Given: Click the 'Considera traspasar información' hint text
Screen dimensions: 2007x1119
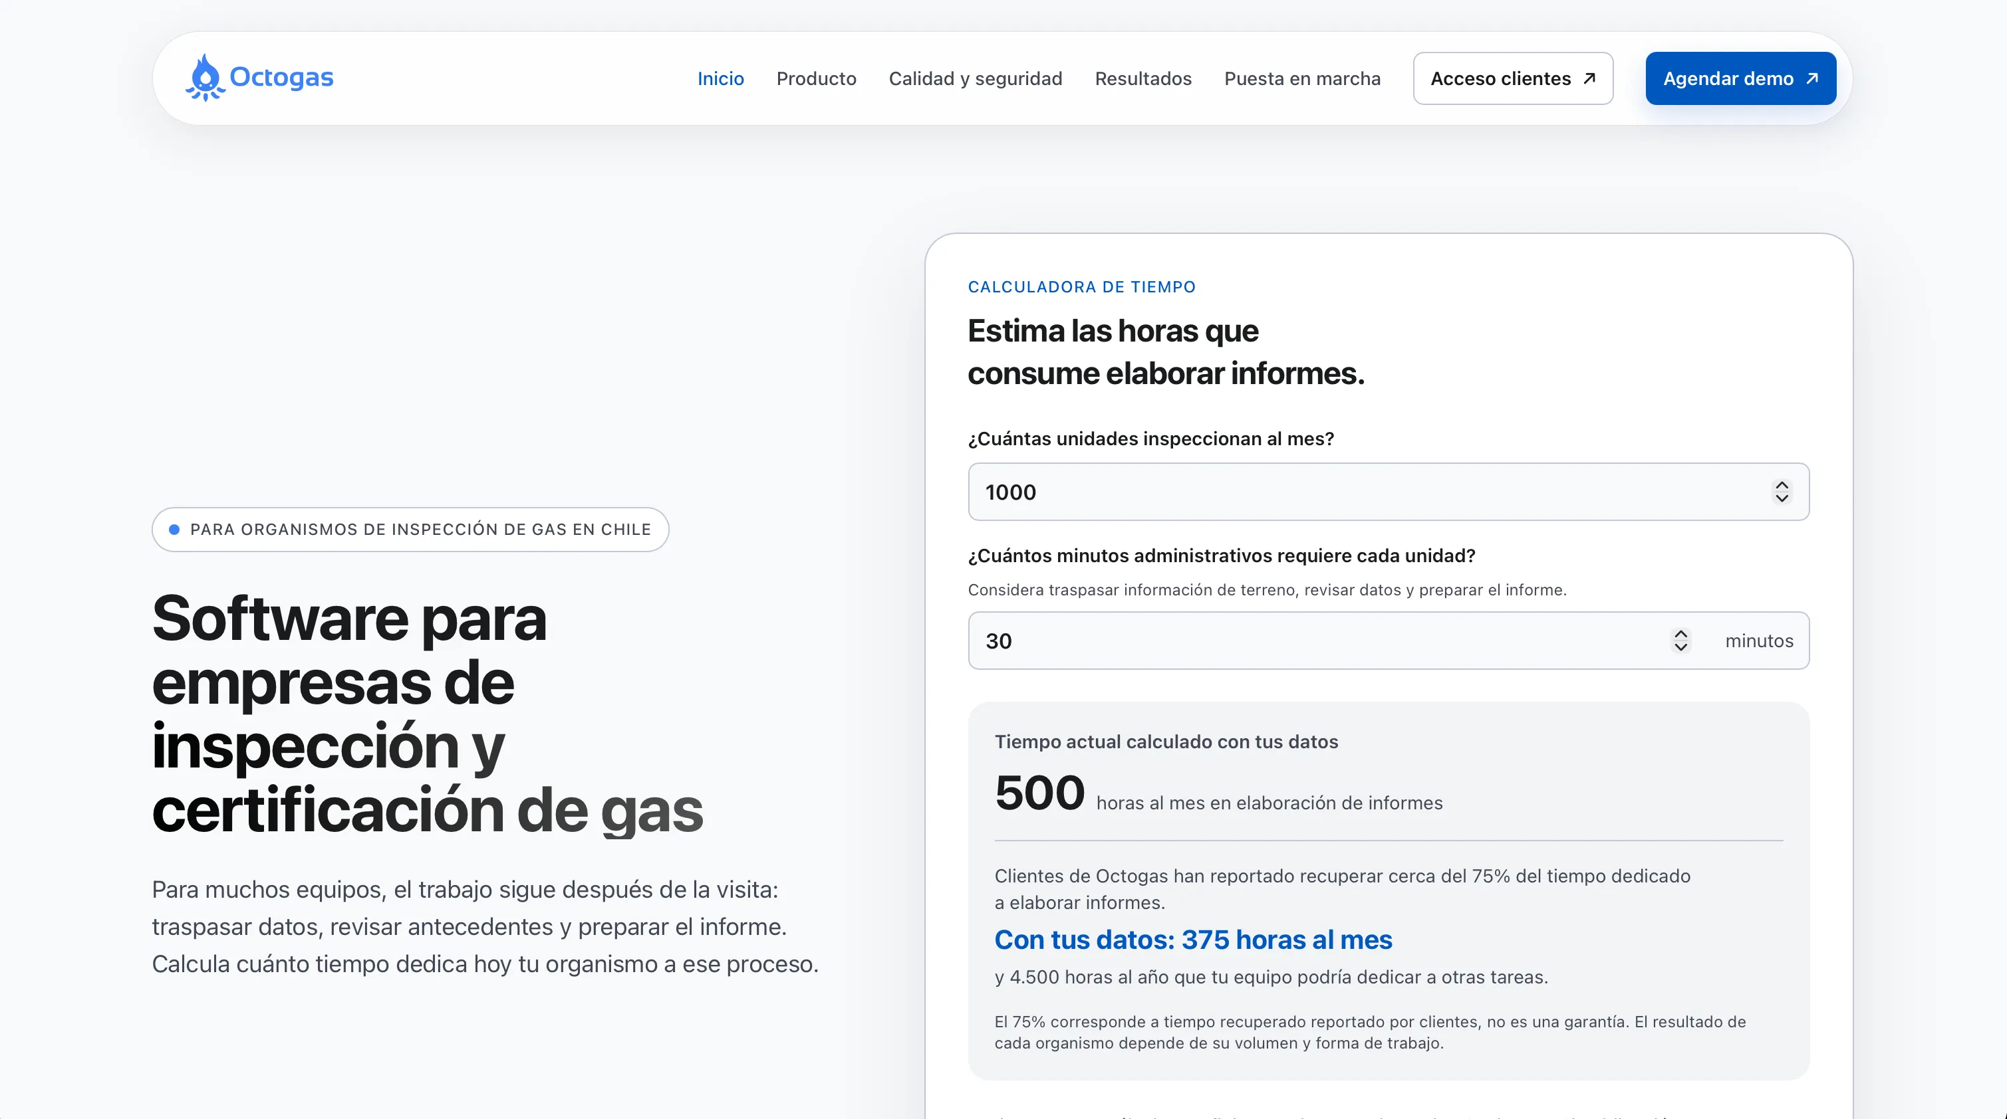Looking at the screenshot, I should 1267,590.
